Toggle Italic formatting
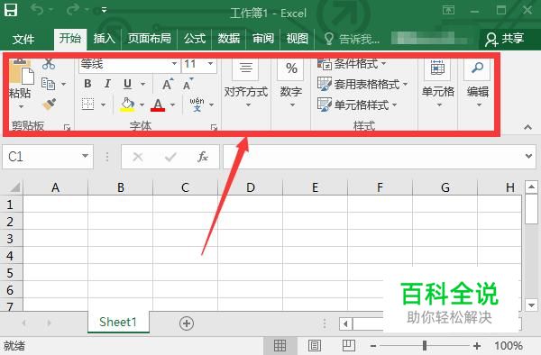The height and width of the screenshot is (355, 541). tap(107, 84)
